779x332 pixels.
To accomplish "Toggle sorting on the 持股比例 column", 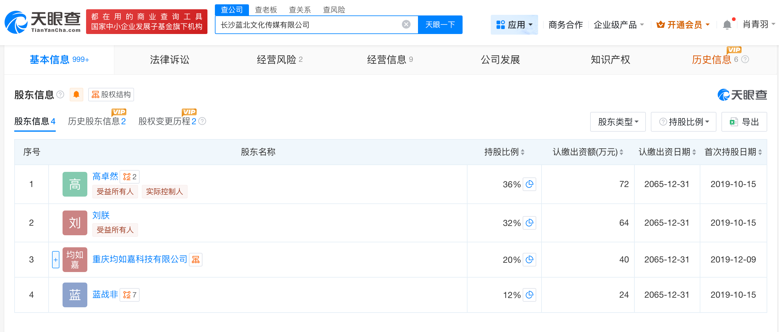I will pos(523,152).
